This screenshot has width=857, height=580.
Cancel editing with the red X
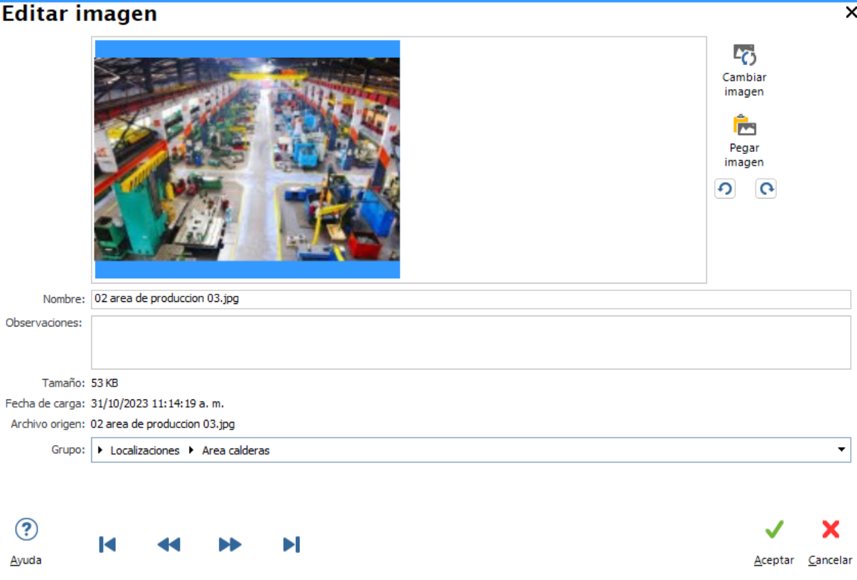coord(830,530)
